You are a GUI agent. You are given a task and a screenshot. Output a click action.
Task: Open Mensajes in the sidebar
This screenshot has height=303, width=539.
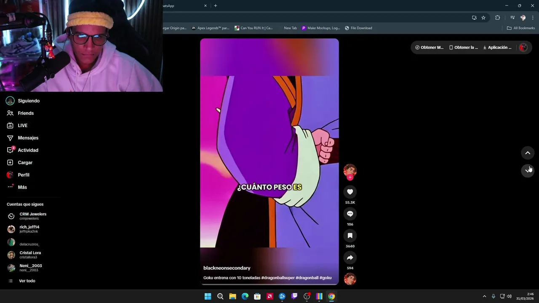tap(22, 138)
